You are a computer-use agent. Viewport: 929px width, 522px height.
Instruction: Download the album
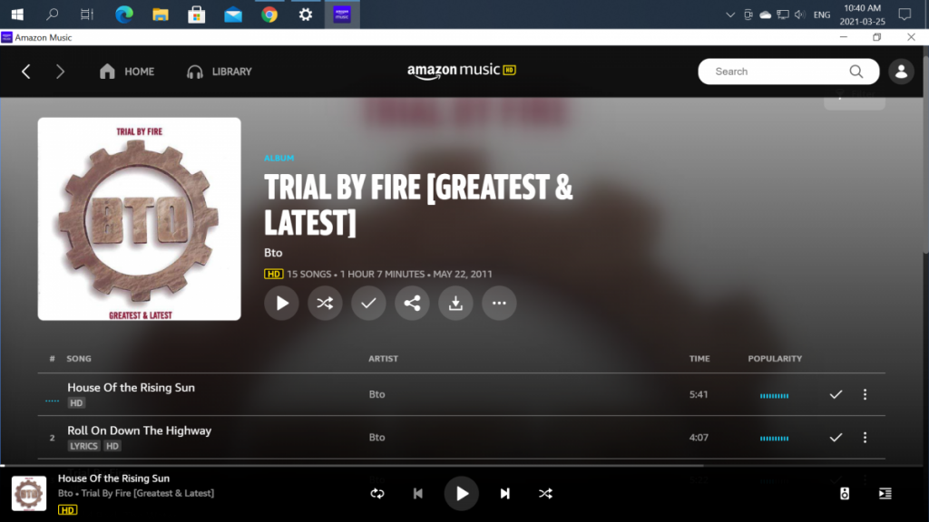[x=455, y=303]
